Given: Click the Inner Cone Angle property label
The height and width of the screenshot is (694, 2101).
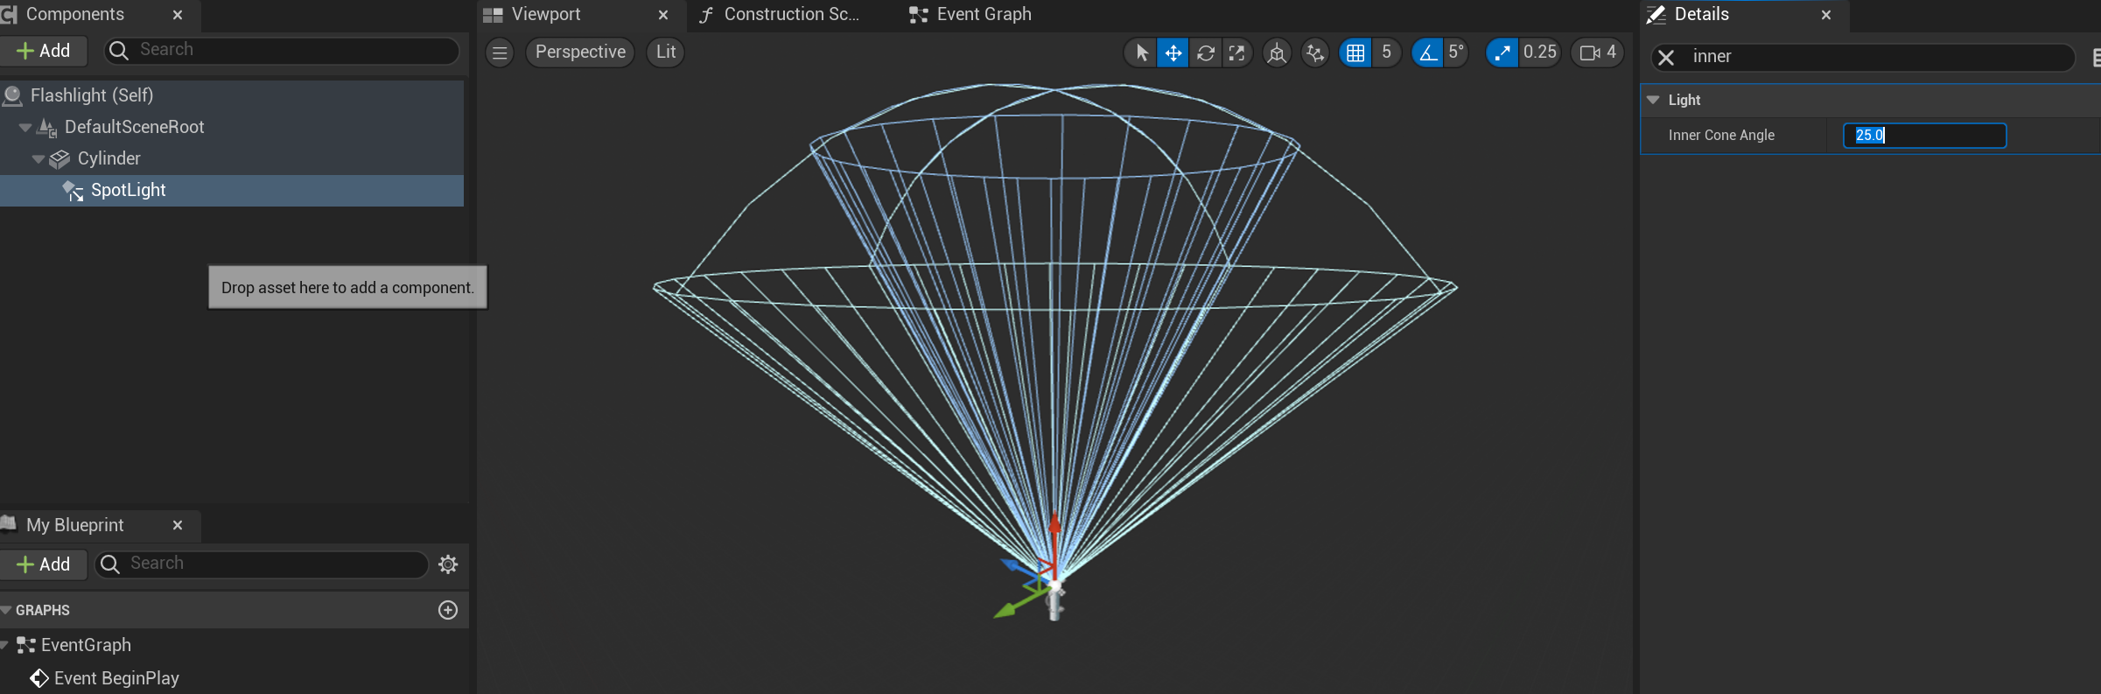Looking at the screenshot, I should [x=1721, y=136].
